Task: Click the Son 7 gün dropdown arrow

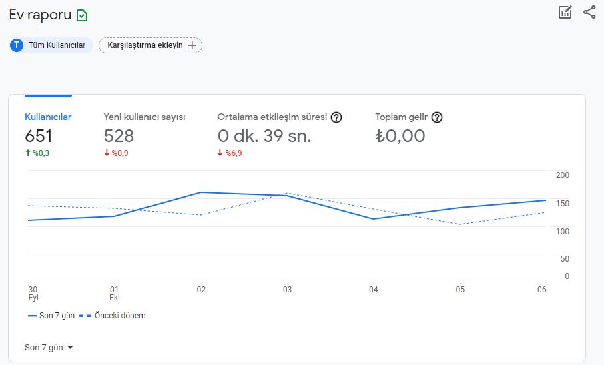Action: click(x=70, y=347)
